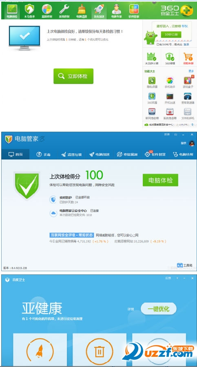This screenshot has height=367, width=197.
Task: Open 木马防火墙 castle wall icon
Action: (x=151, y=58)
